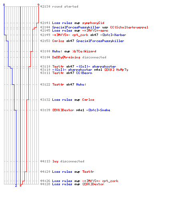
Task: Click player name -[bfc]-Xerber
Action: [113, 35]
